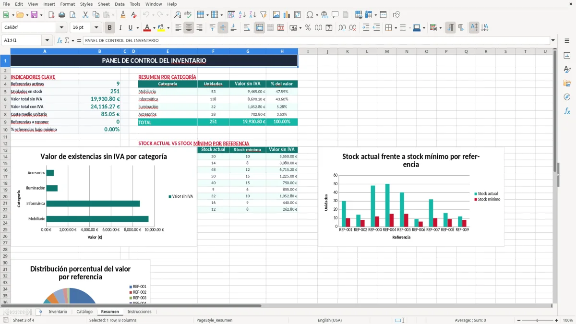Toggle Align Right

click(x=199, y=28)
